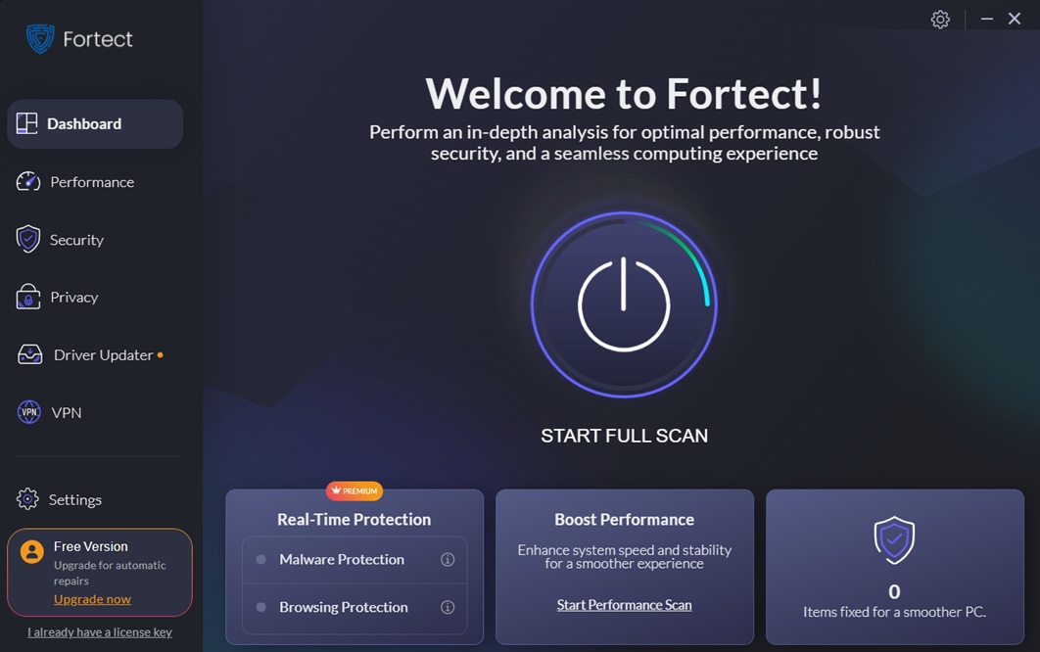The height and width of the screenshot is (652, 1040).
Task: Click I already have a license key
Action: 100,632
